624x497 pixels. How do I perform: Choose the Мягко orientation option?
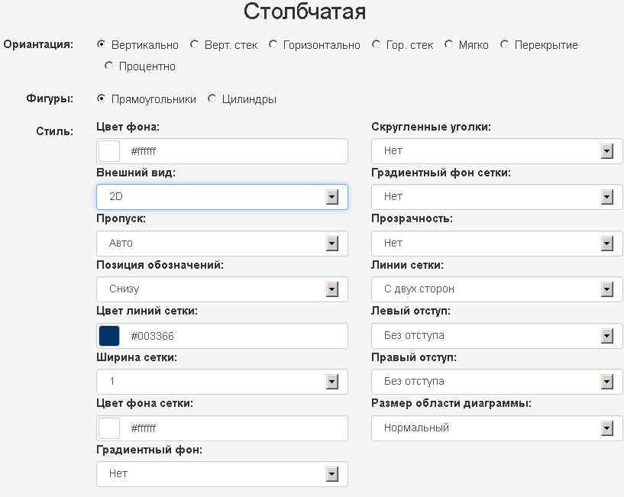pos(449,44)
